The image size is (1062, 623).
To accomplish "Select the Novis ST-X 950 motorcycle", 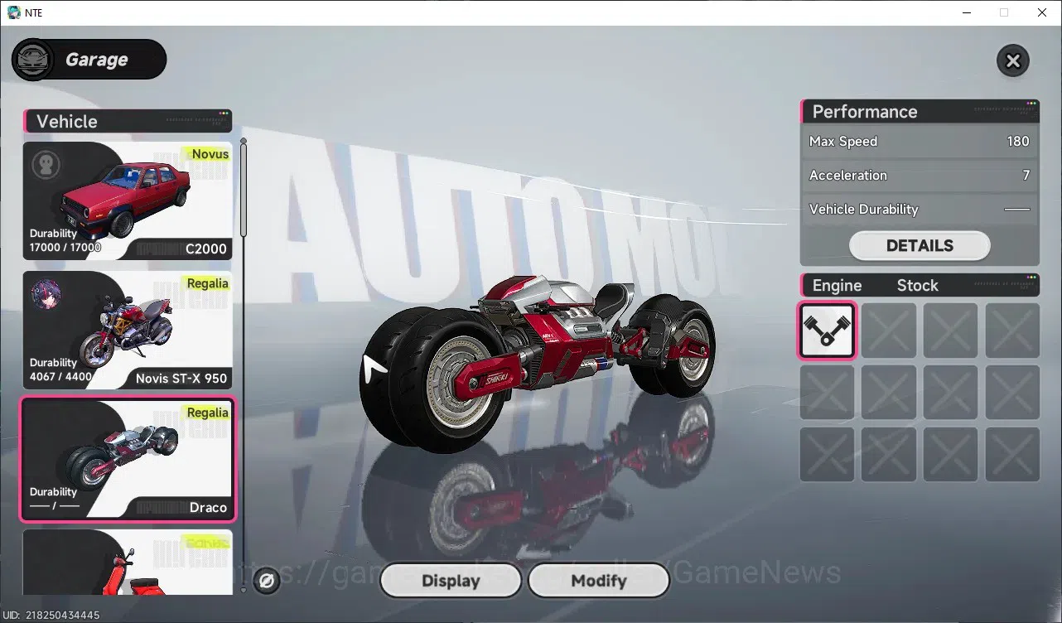I will click(128, 330).
